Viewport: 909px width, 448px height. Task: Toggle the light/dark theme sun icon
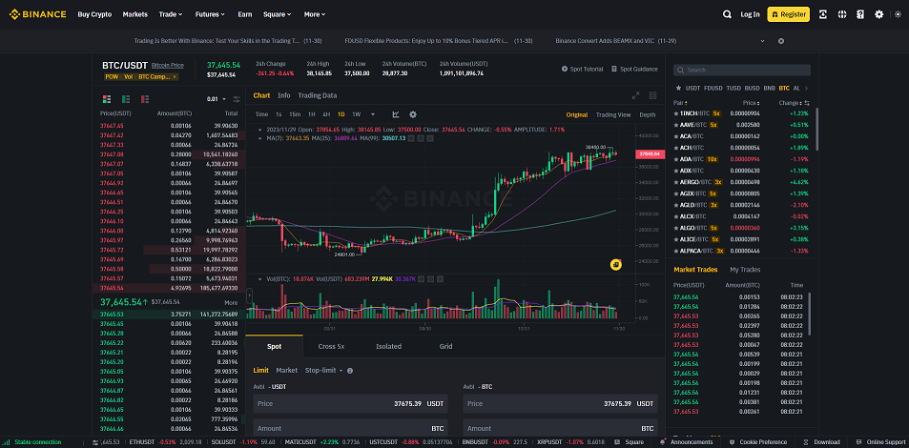898,14
